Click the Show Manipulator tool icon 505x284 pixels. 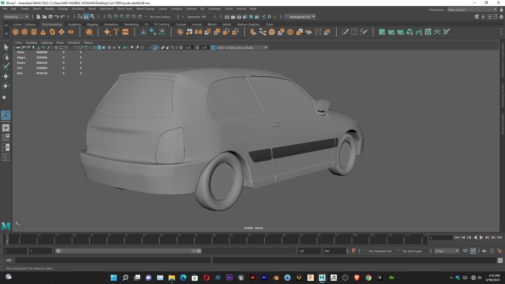[x=6, y=115]
